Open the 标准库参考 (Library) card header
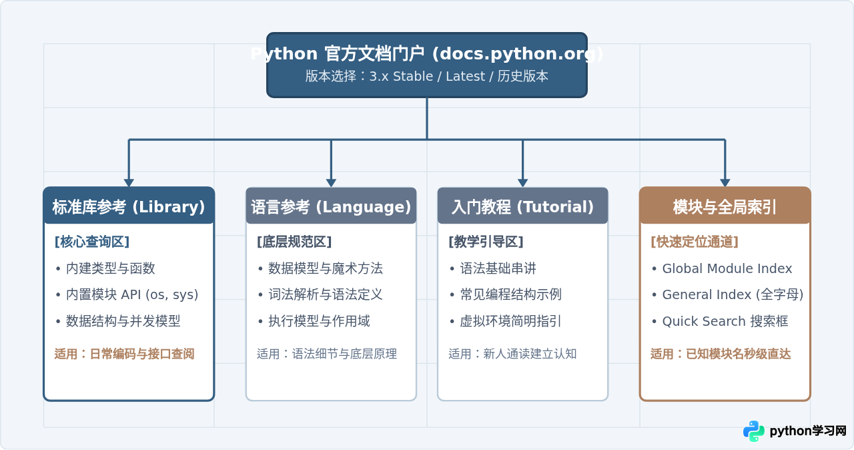854x450 pixels. 129,206
